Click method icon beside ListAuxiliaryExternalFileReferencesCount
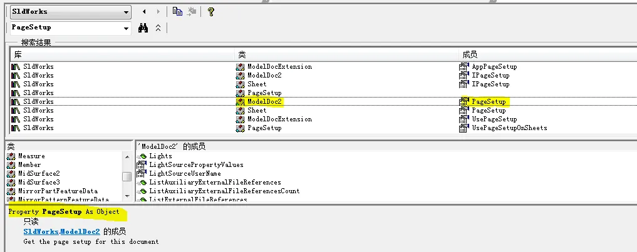Image resolution: width=637 pixels, height=252 pixels. point(142,191)
